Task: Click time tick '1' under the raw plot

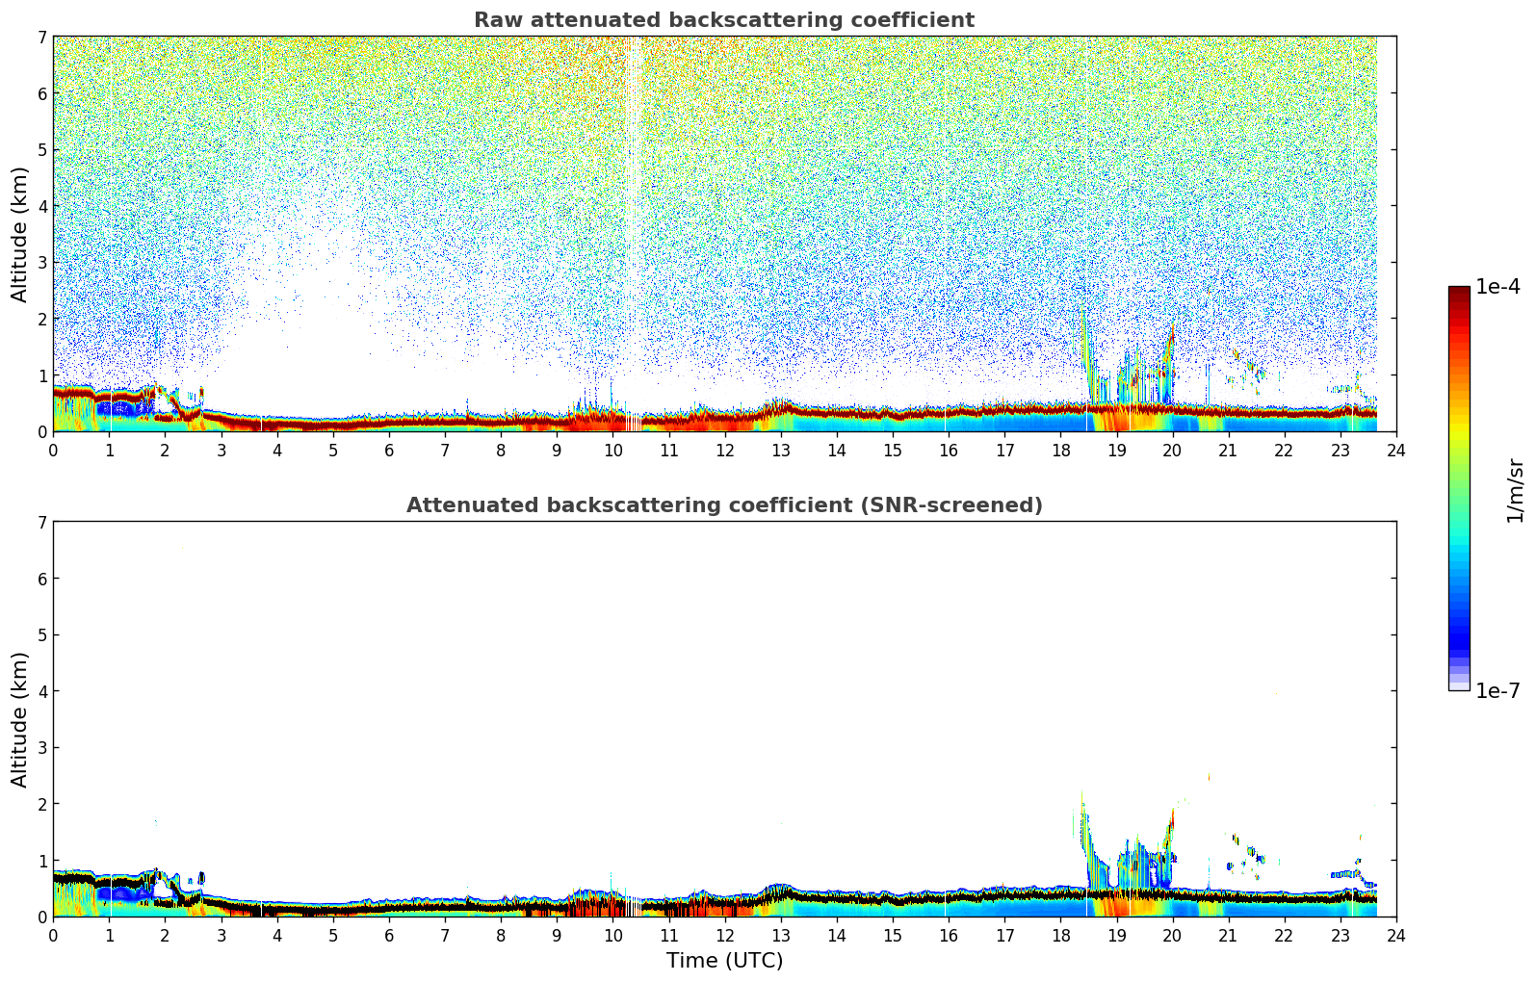Action: coord(109,450)
